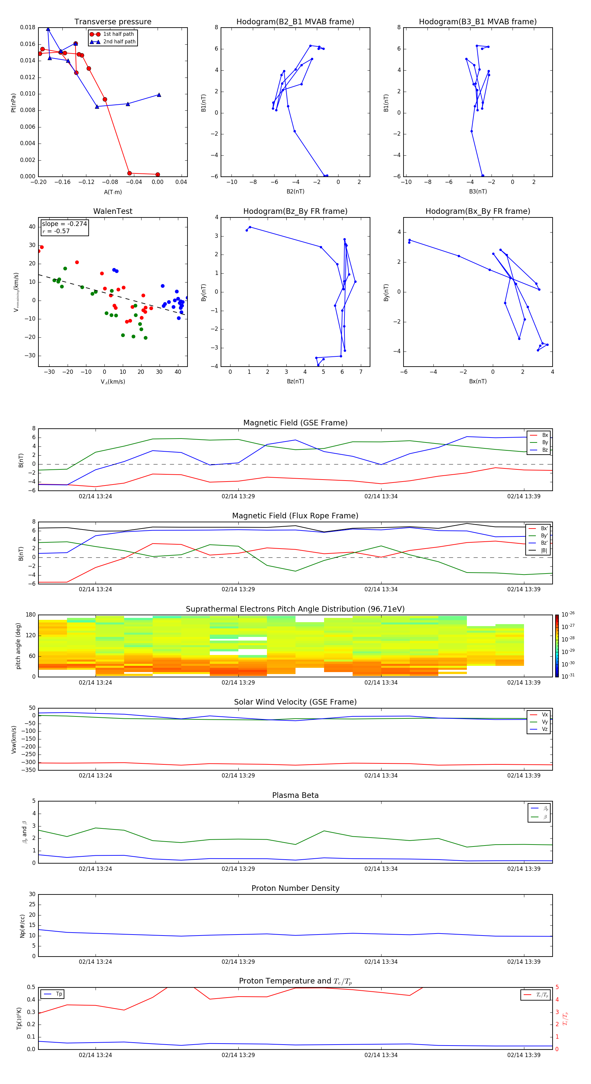Click the "Solar Wind Velocity (GSE Frame)" title
The width and height of the screenshot is (591, 1084).
pos(295,702)
